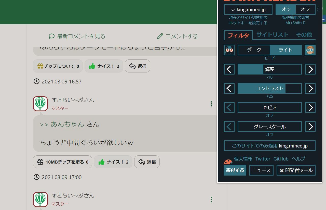The image size is (326, 210).
Task: Click the チップについて 0 button
Action: pyautogui.click(x=58, y=66)
